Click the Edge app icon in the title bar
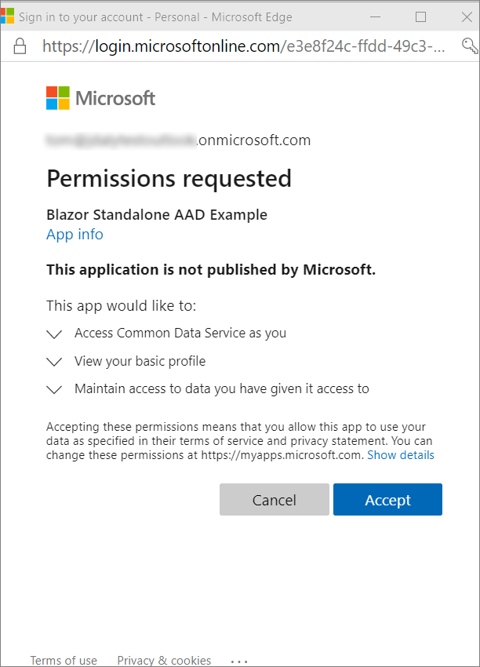480x667 pixels. (x=10, y=16)
